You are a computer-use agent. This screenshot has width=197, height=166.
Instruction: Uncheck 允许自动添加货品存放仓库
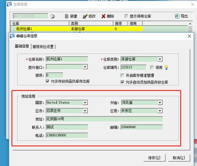tap(122, 82)
